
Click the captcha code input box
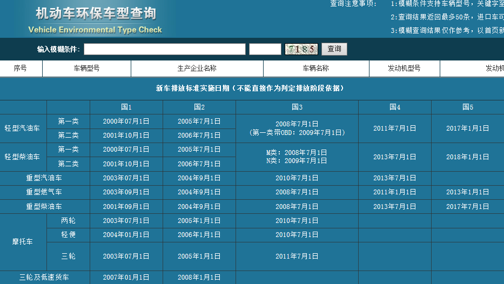265,49
